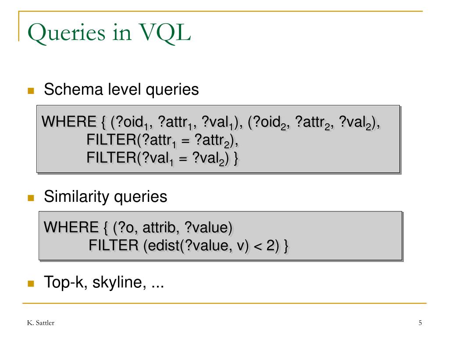Click the 'Top-k, skyline, ...' bullet text
The image size is (449, 337).
[103, 282]
